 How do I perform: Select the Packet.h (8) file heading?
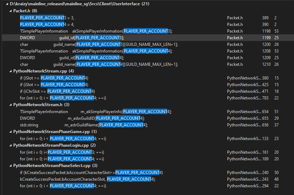(x=25, y=11)
